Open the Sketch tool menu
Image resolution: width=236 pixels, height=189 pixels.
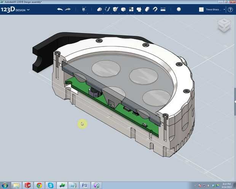pos(107,10)
